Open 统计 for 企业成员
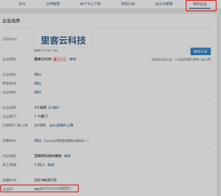221x196 pixels. (56, 108)
